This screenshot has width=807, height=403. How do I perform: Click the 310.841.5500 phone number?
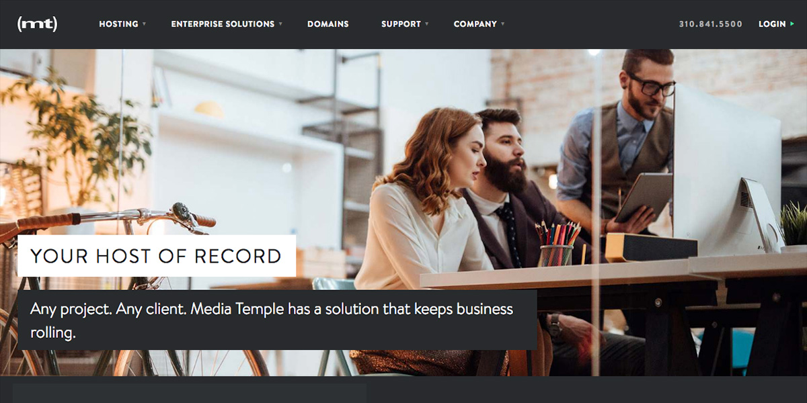coord(711,24)
